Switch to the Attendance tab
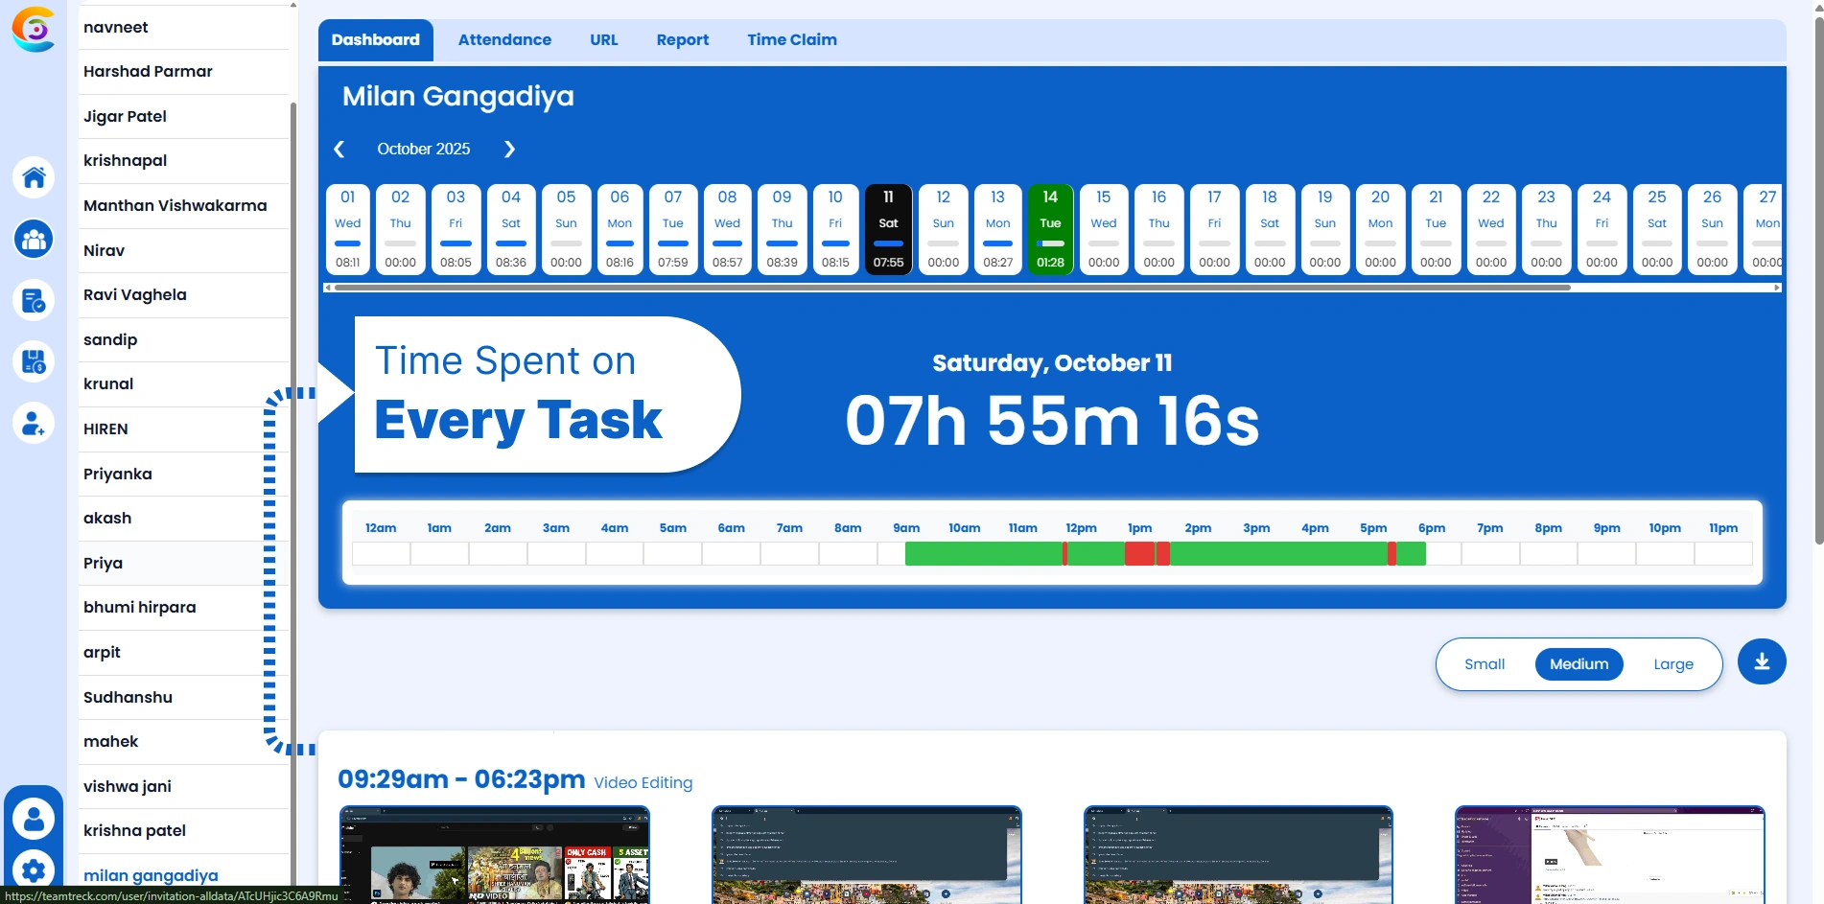The height and width of the screenshot is (904, 1824). tap(504, 39)
